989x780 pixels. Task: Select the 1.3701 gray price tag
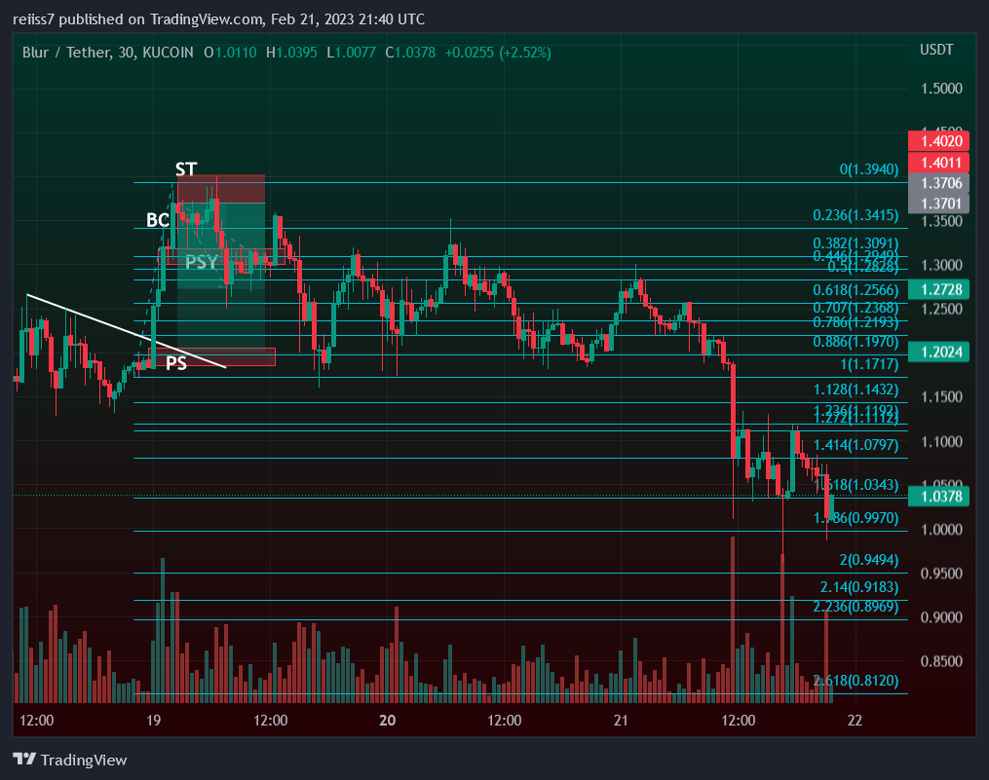tap(938, 204)
